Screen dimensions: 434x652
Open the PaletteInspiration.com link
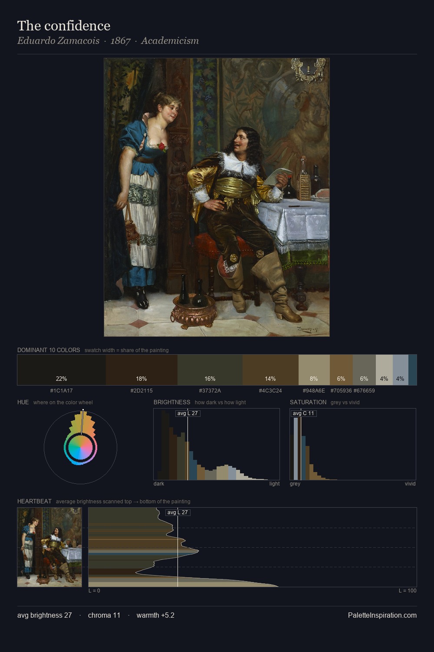(x=382, y=615)
